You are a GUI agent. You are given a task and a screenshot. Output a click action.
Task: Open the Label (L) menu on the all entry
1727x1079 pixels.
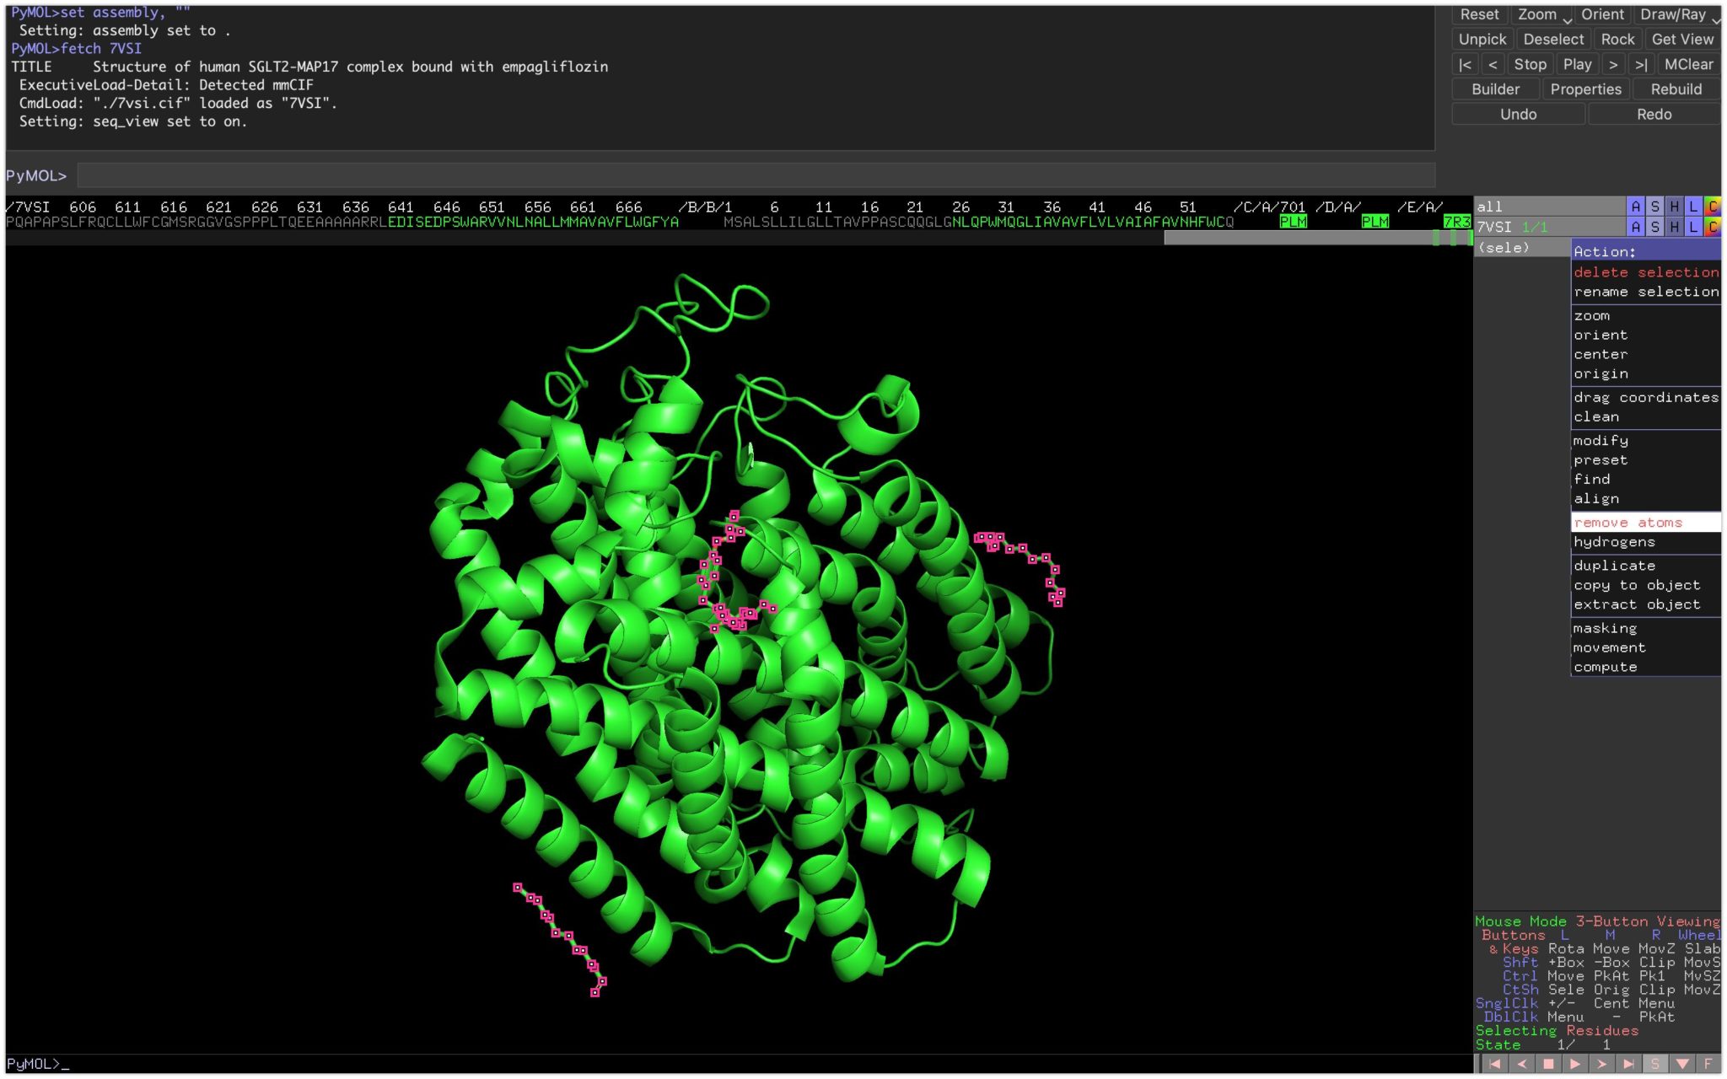click(1694, 207)
